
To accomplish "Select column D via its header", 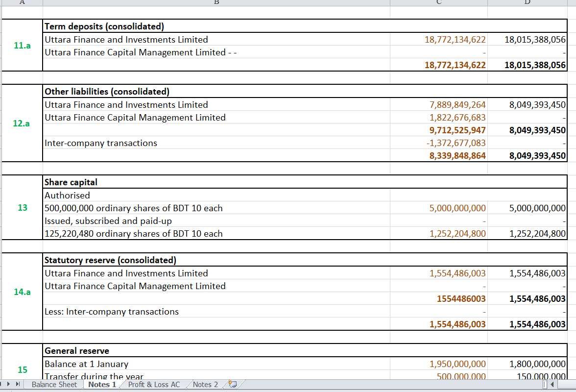I will [527, 2].
